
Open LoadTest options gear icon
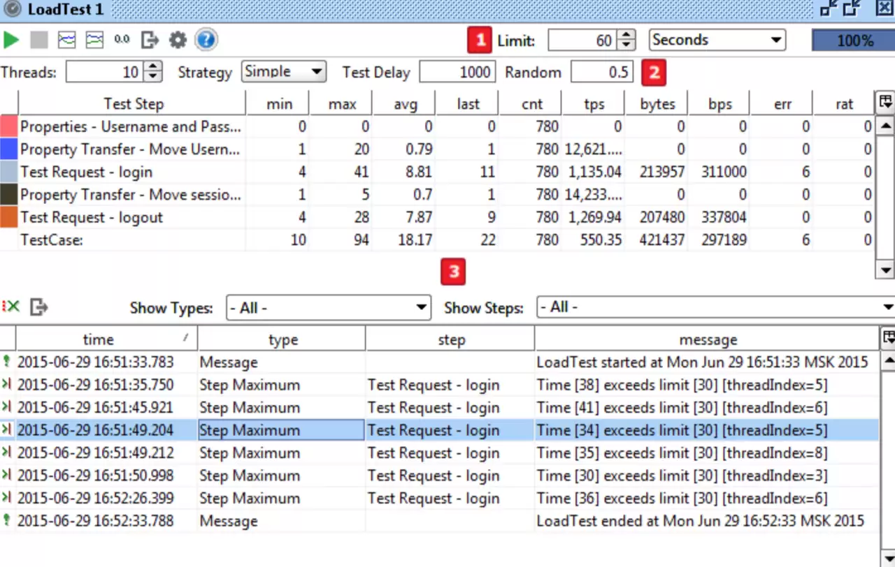point(178,40)
